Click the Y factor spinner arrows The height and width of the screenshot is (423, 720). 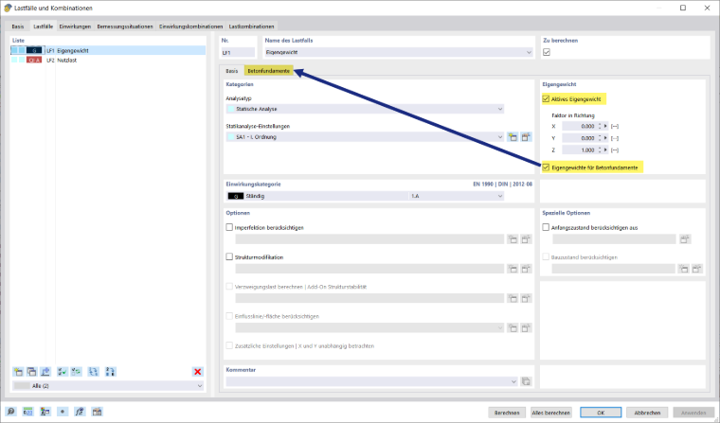[600, 138]
